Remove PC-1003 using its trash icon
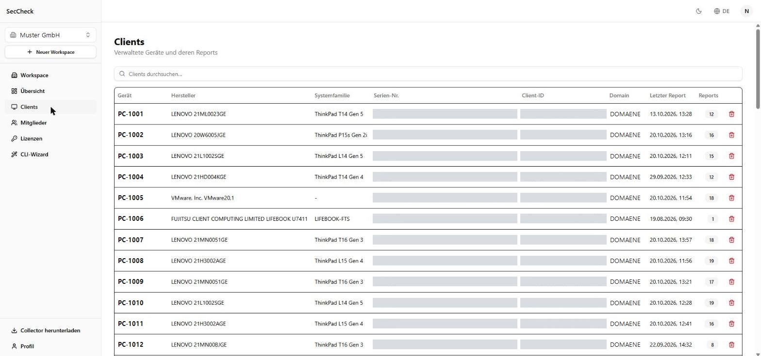The image size is (761, 356). [x=731, y=156]
